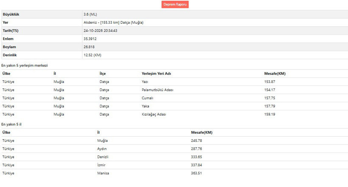Click the İlçe column header
The width and height of the screenshot is (348, 187).
click(103, 74)
